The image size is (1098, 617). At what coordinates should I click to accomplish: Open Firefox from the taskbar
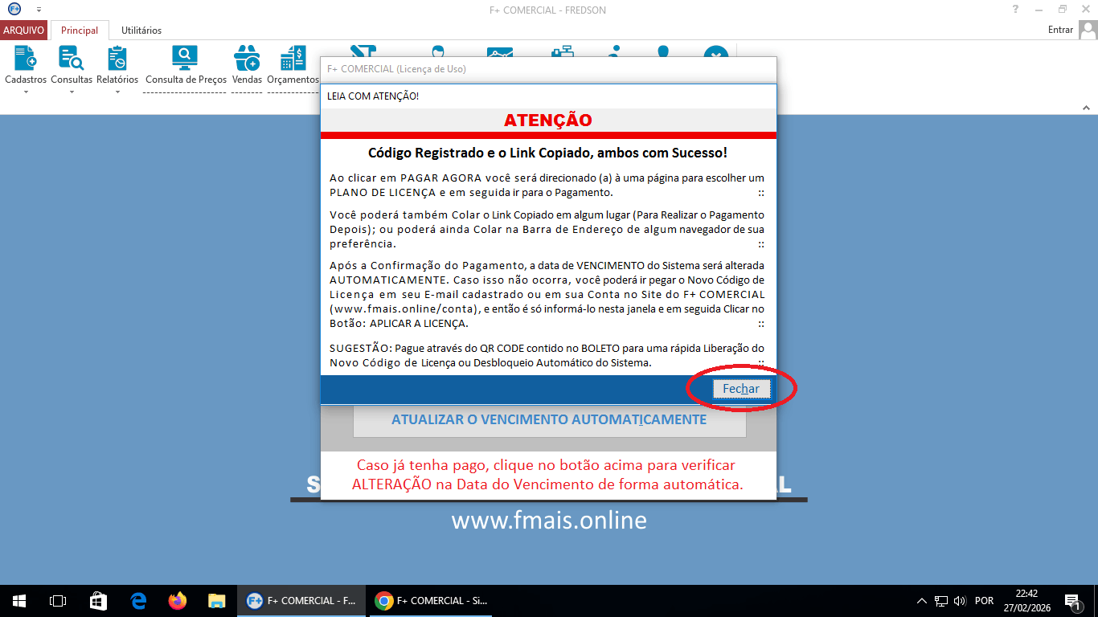coord(176,600)
